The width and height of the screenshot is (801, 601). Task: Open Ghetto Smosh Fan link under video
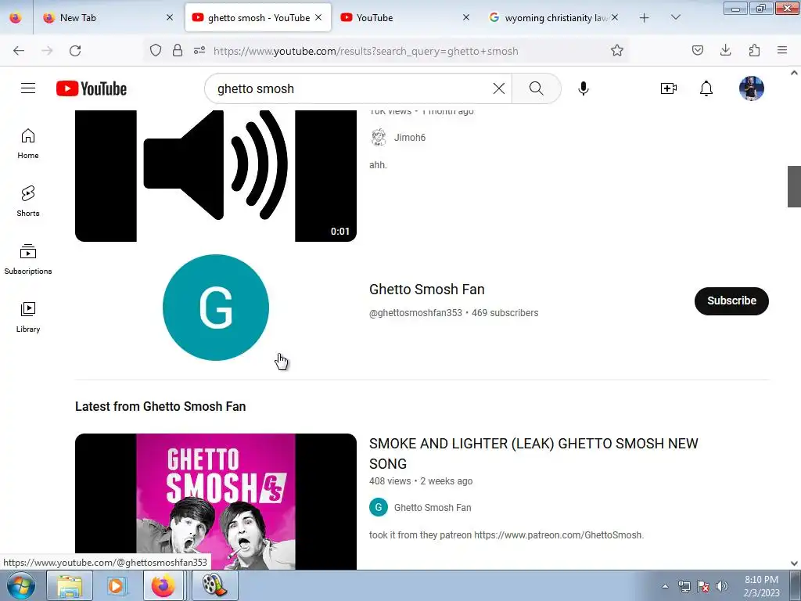433,507
